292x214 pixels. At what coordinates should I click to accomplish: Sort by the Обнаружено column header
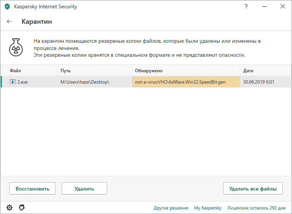(x=186, y=71)
